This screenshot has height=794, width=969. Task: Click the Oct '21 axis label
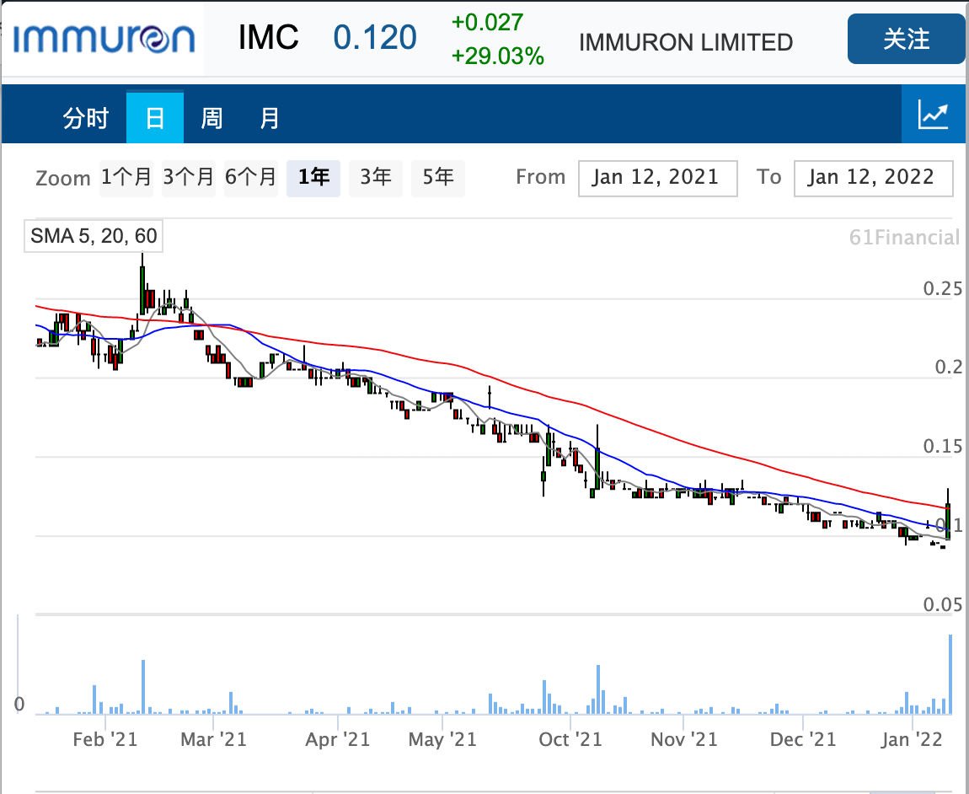570,739
